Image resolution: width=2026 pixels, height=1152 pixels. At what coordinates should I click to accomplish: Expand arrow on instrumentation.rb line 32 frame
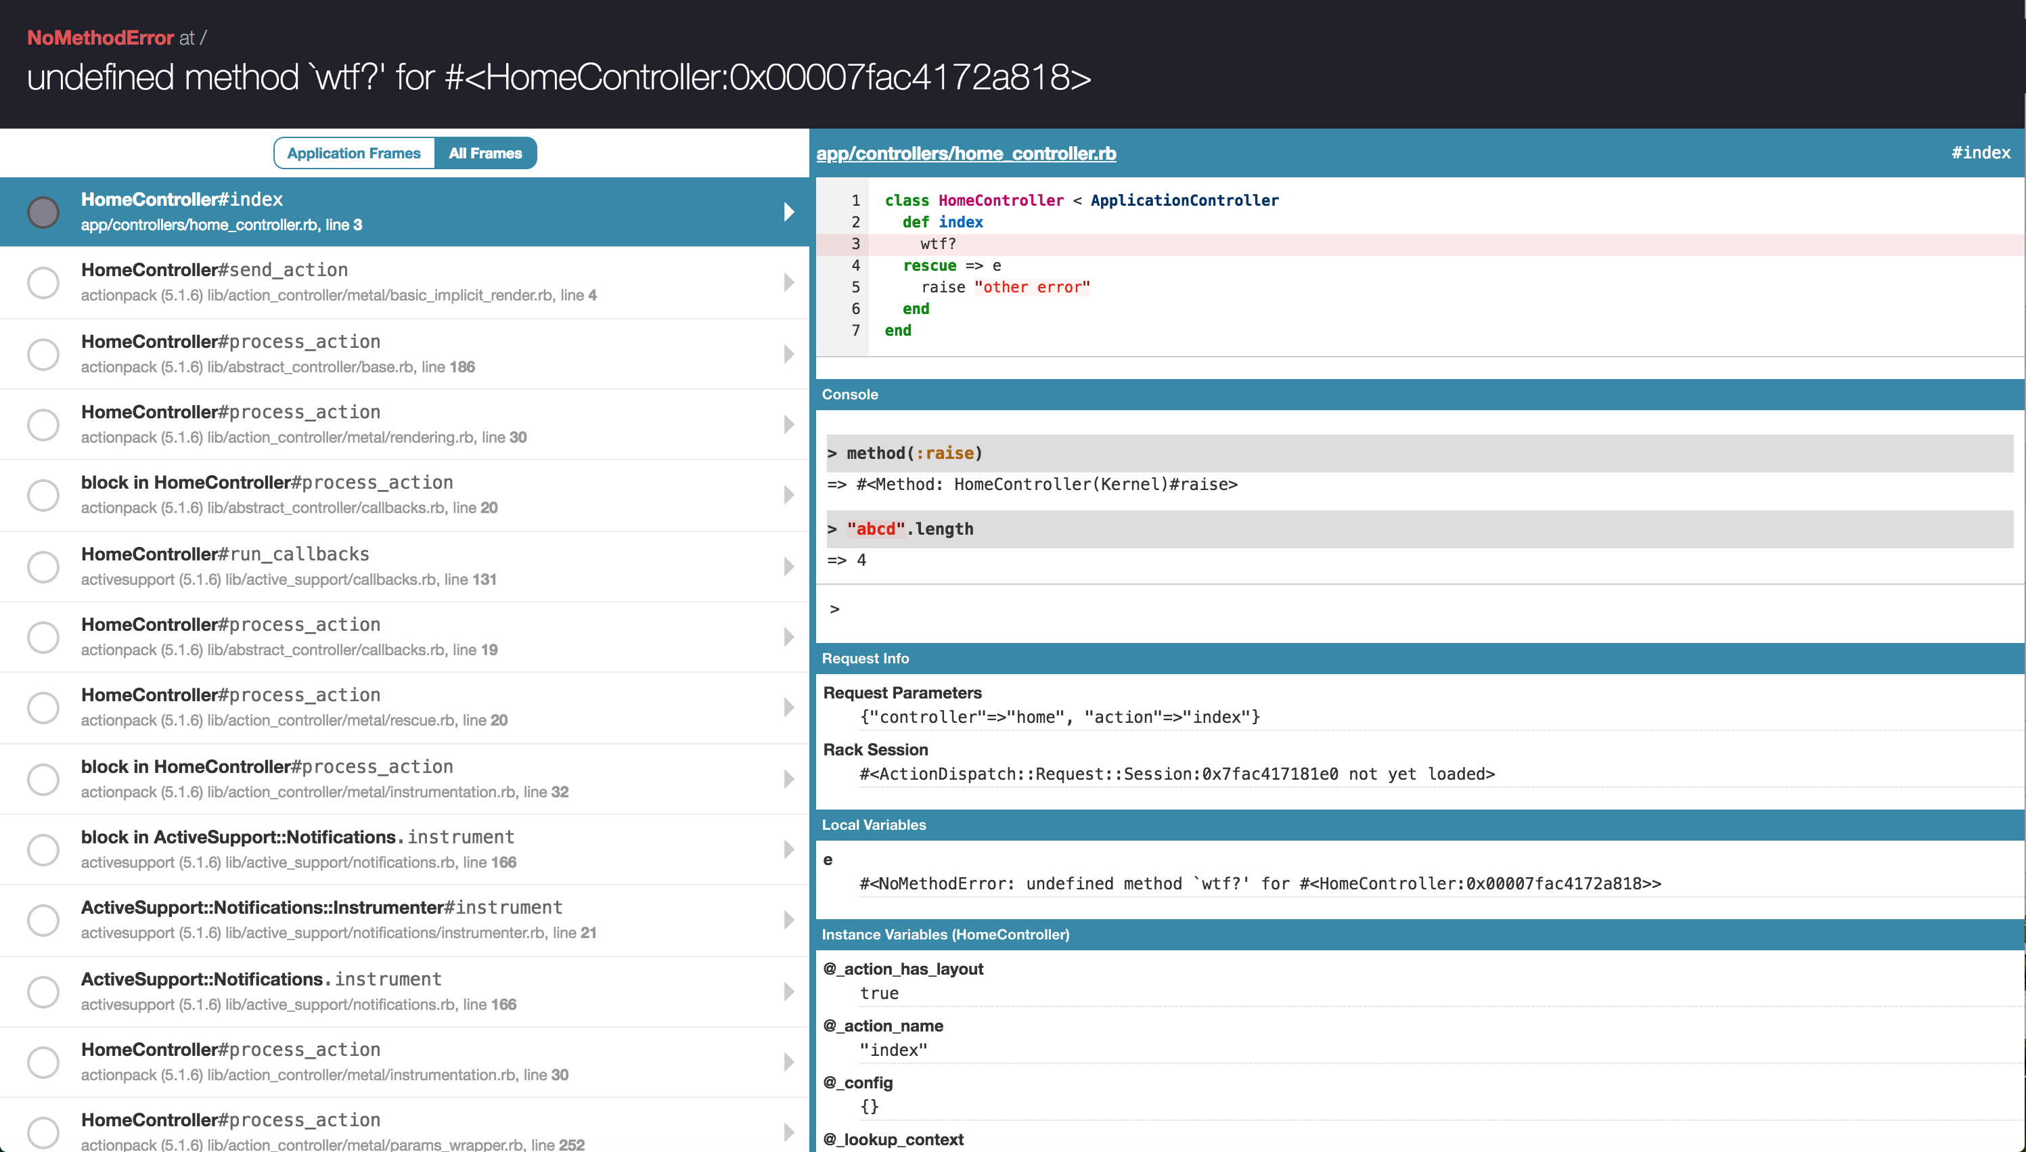pyautogui.click(x=788, y=779)
